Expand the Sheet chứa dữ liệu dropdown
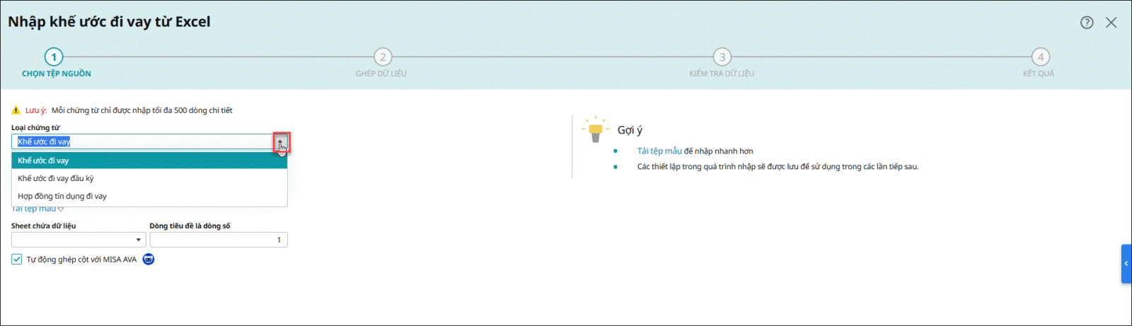The image size is (1132, 326). click(x=138, y=240)
